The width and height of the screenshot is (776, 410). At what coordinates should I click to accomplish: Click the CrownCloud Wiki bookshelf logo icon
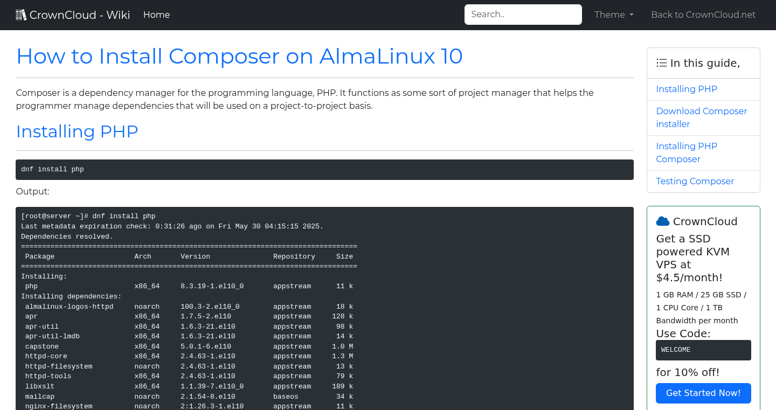[x=21, y=14]
